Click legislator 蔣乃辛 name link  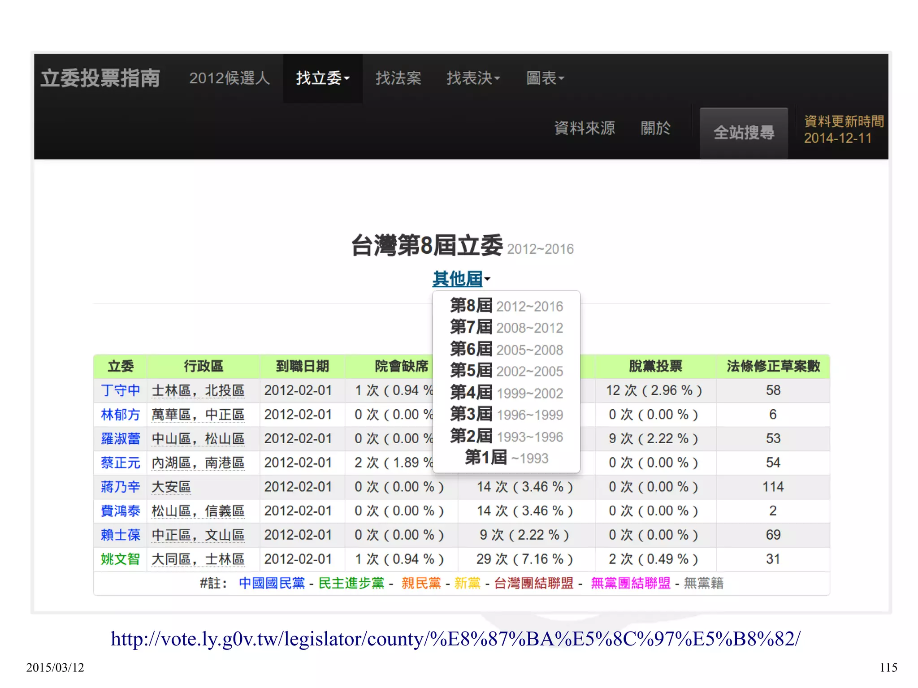[x=120, y=487]
